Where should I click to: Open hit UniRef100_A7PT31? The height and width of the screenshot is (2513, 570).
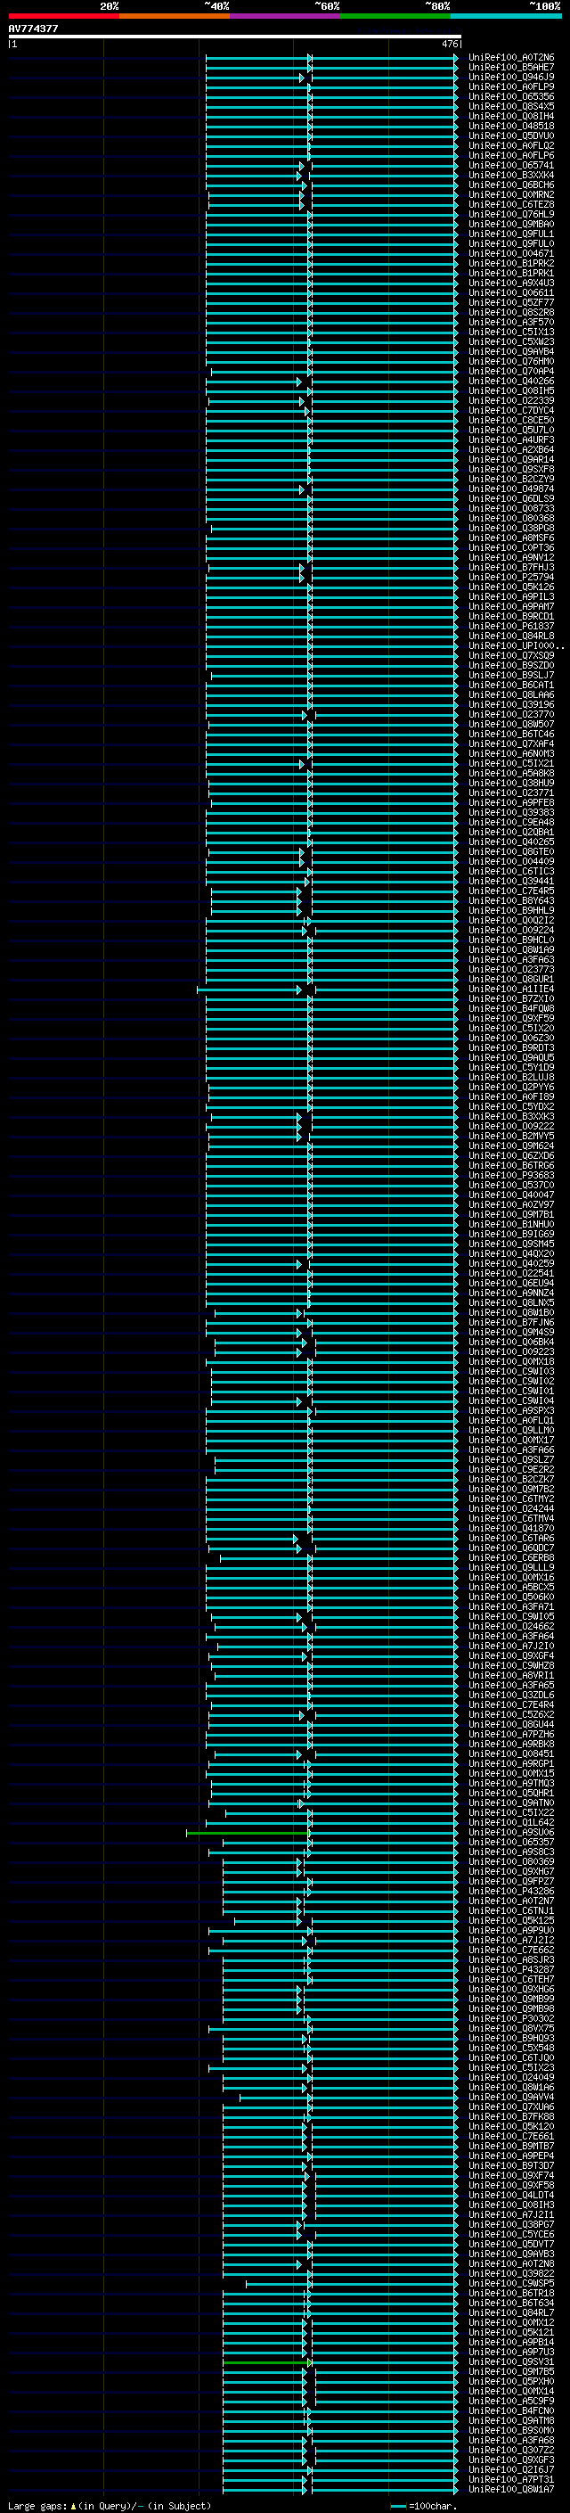pos(511,2480)
